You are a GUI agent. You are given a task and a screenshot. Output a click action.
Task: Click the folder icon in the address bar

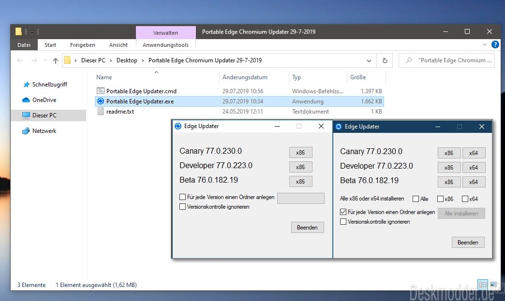coord(67,60)
